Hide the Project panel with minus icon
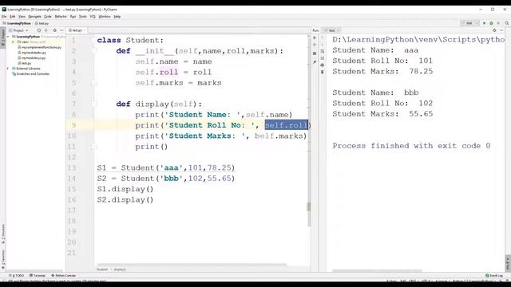511x287 pixels. pos(61,30)
